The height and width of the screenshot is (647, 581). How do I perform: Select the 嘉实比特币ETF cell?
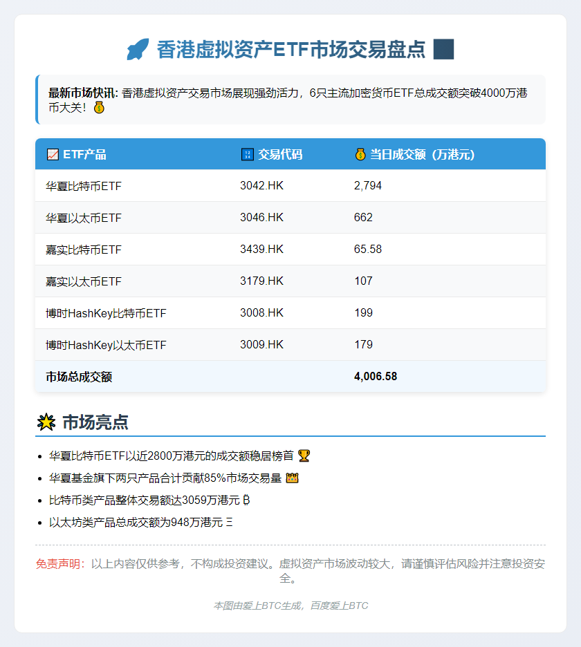pyautogui.click(x=84, y=250)
